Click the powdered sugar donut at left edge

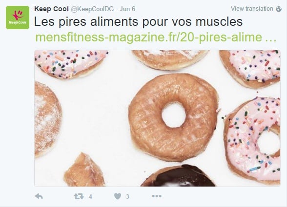point(48,119)
